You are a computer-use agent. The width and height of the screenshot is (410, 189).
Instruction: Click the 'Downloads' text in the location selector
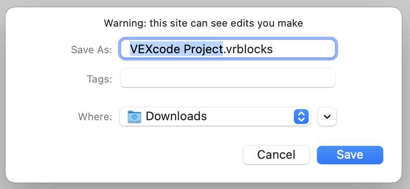(176, 117)
